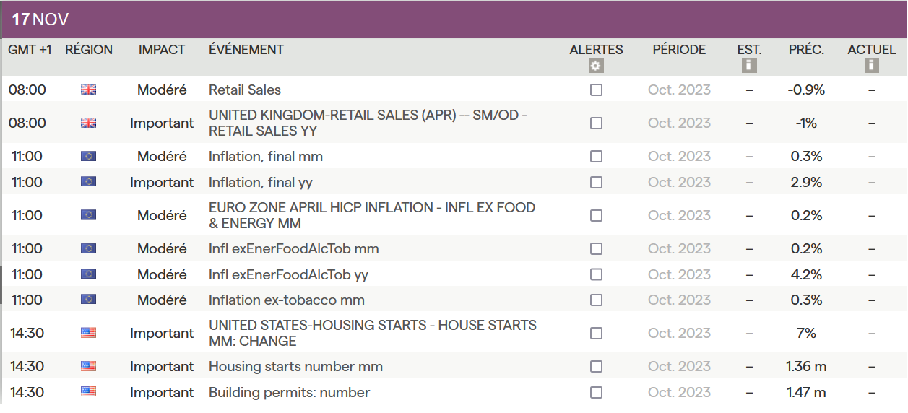This screenshot has width=908, height=413.
Task: Open the EURO ZONE APRIL HICP INFLATION event
Action: 371,215
